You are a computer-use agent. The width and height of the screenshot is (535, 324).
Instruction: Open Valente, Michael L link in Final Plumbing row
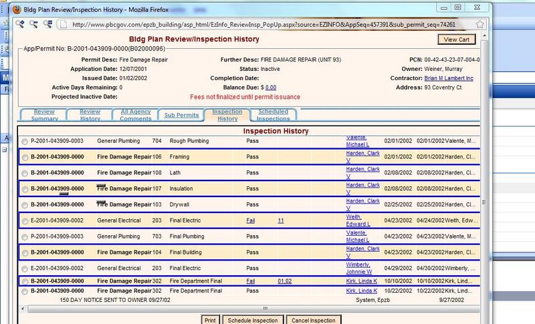pos(357,236)
